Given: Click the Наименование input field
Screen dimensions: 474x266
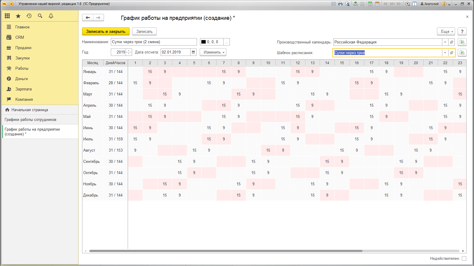Looking at the screenshot, I should (x=154, y=42).
